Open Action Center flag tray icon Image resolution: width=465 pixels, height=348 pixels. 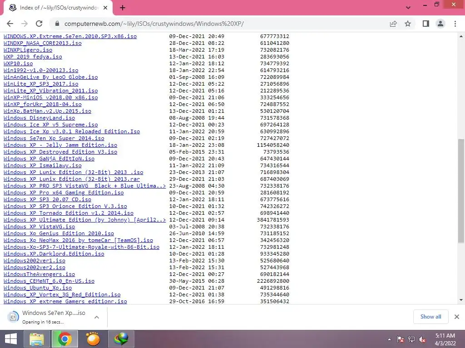click(401, 339)
